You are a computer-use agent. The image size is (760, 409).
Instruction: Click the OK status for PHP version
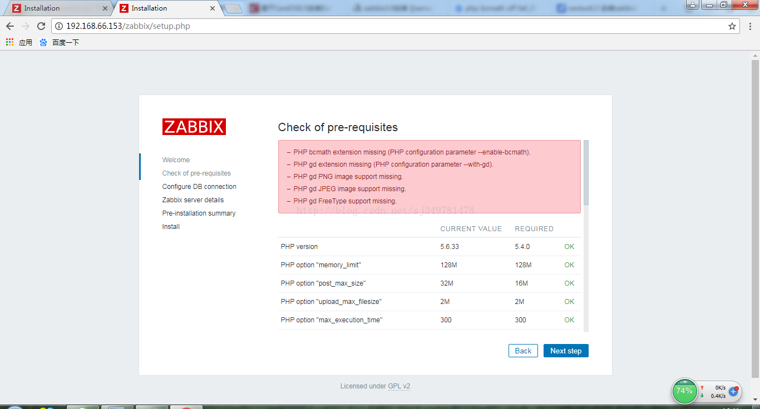point(569,247)
